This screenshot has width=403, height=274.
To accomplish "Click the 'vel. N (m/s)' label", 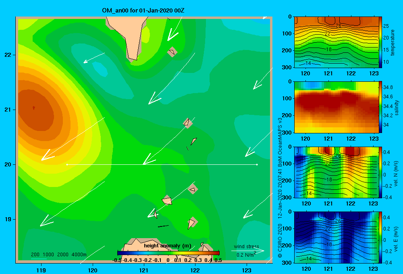I will point(396,174).
